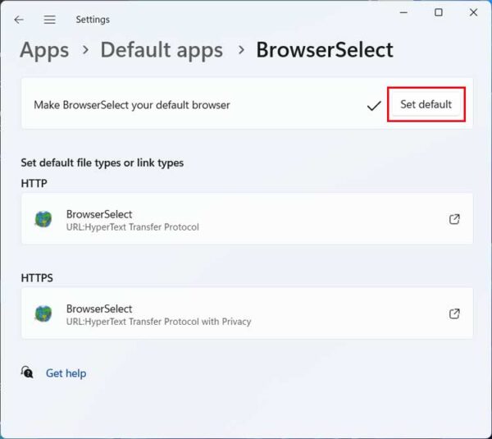This screenshot has height=439, width=492.
Task: Click the BrowserSelect page title
Action: point(325,50)
